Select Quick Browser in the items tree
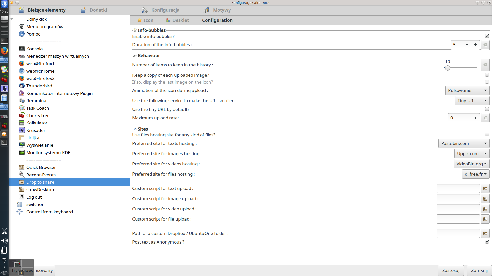This screenshot has width=492, height=276. coord(41,167)
